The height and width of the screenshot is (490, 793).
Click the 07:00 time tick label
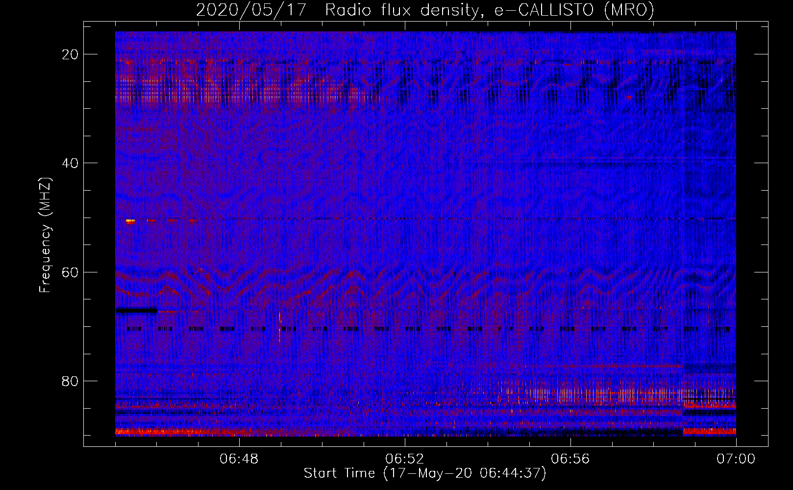point(736,459)
